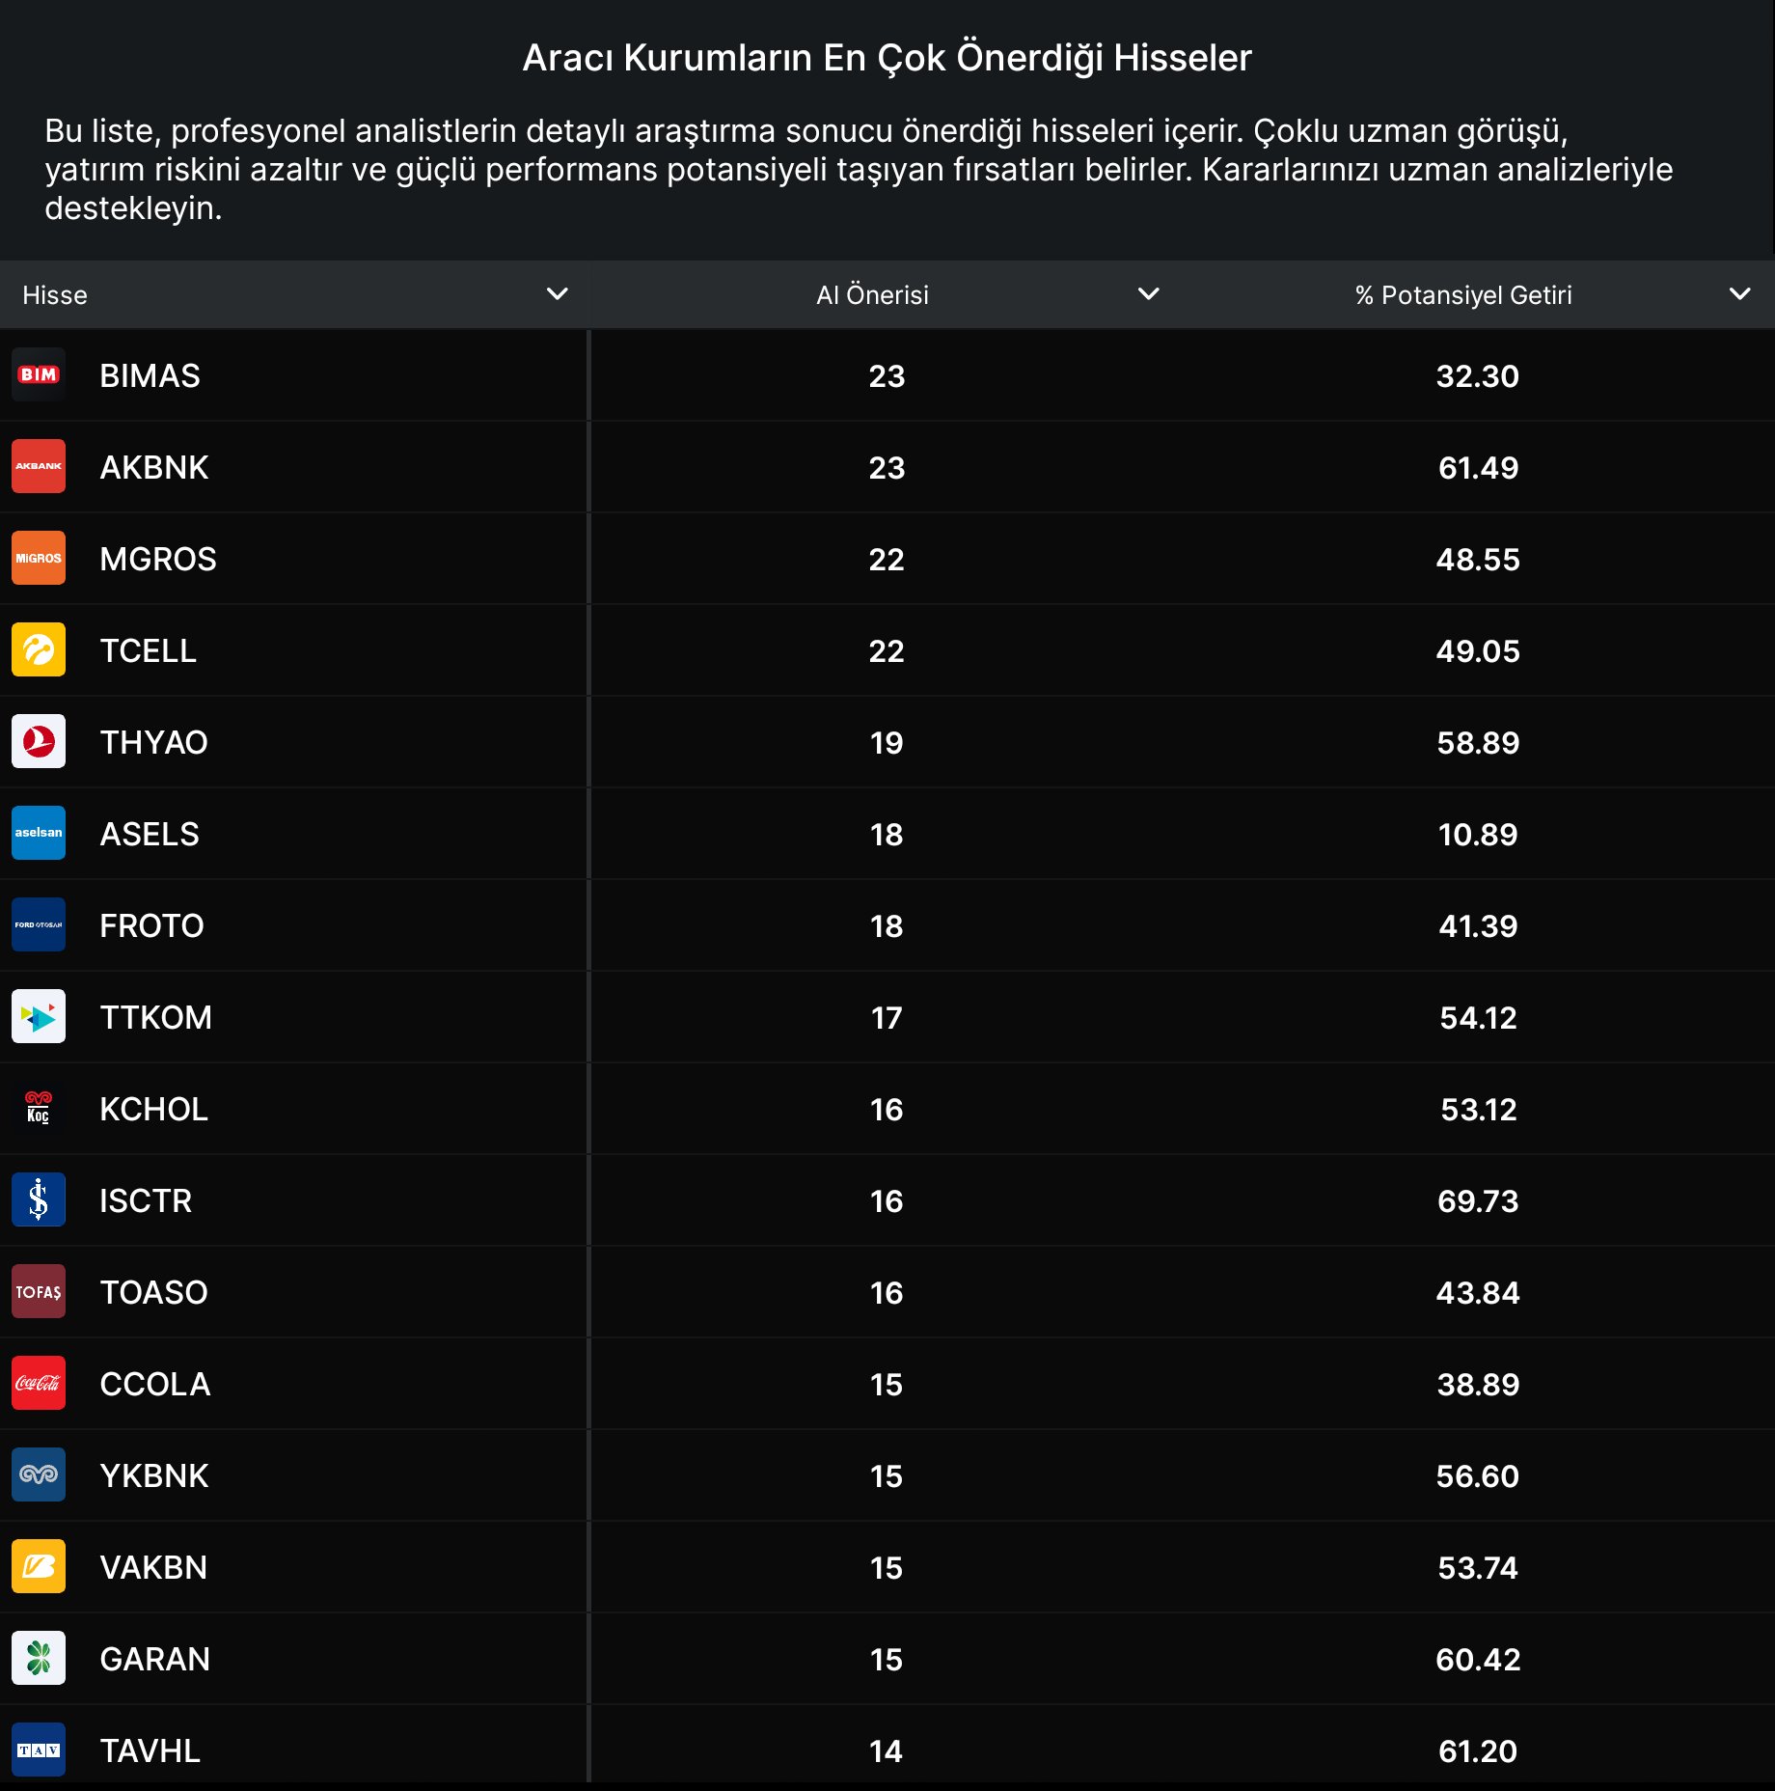Open the KCHOL stock name link
This screenshot has width=1775, height=1791.
[153, 1109]
